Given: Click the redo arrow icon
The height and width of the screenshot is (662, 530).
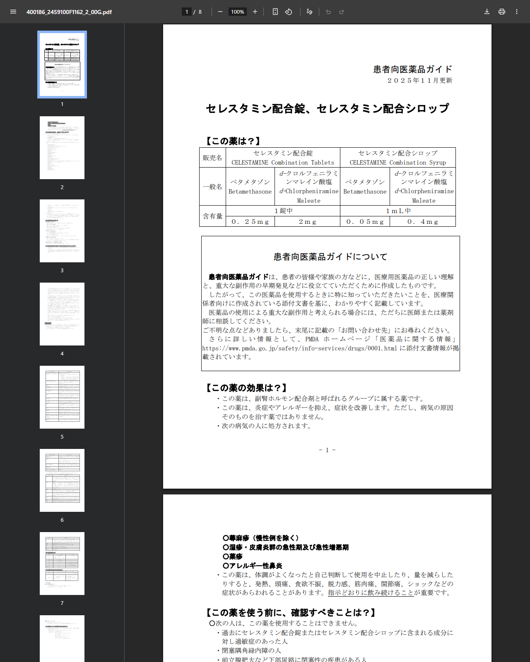Looking at the screenshot, I should pyautogui.click(x=342, y=12).
